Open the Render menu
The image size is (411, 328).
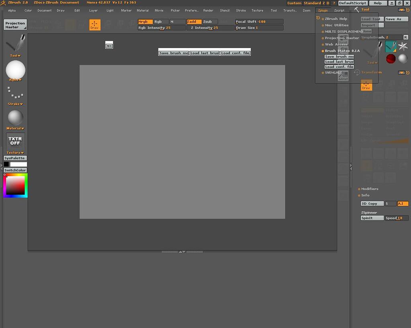[x=208, y=10]
